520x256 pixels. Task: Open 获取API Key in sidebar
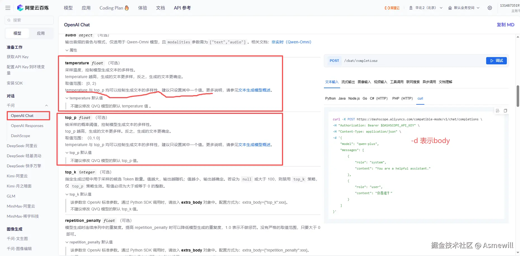click(18, 57)
